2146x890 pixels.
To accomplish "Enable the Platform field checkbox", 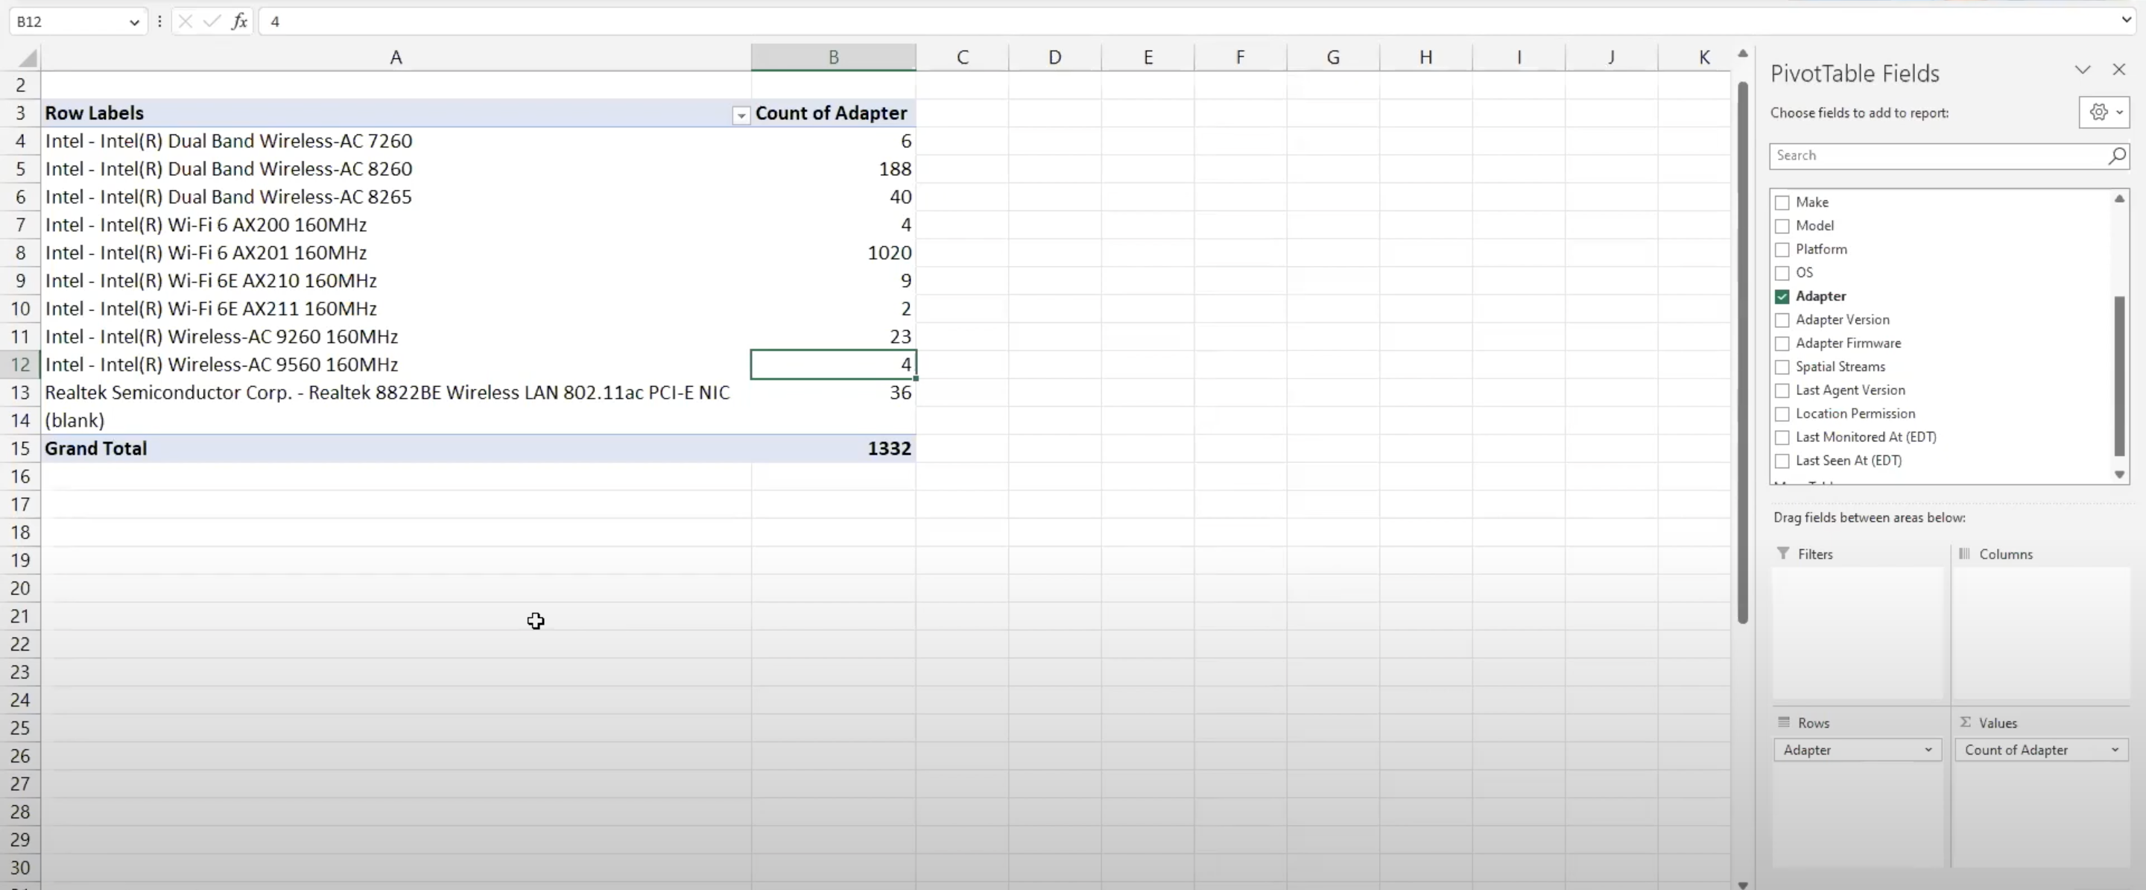I will click(1783, 249).
